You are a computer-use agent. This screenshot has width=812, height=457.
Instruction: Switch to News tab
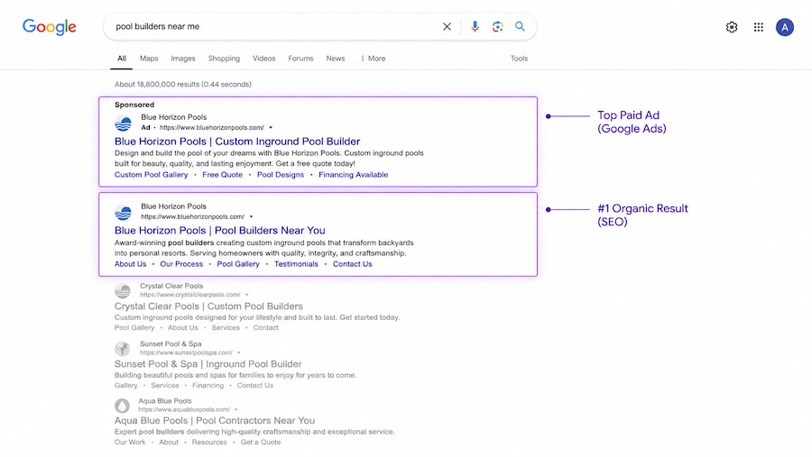coord(335,59)
